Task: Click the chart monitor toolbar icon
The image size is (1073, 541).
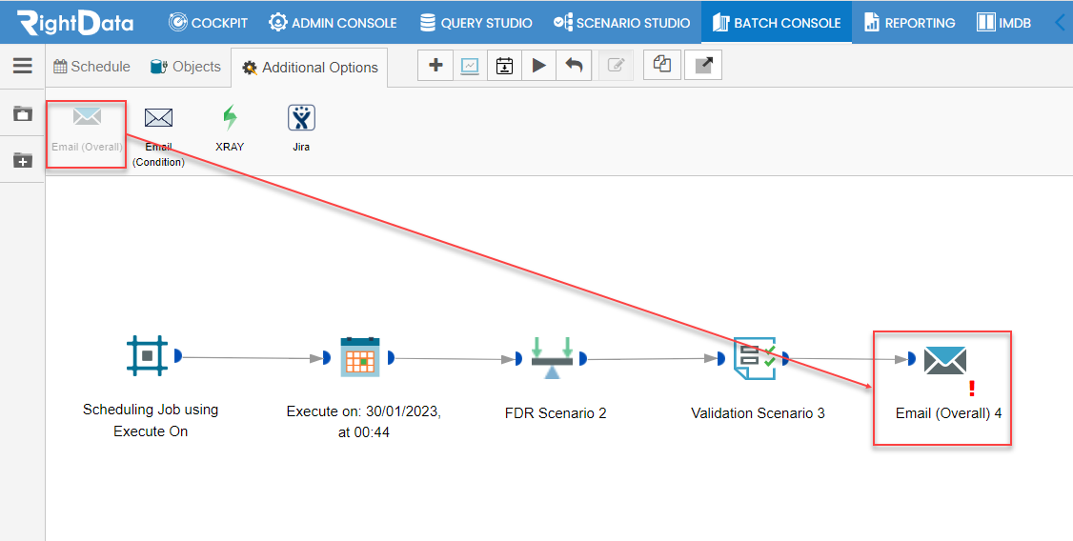Action: click(470, 66)
